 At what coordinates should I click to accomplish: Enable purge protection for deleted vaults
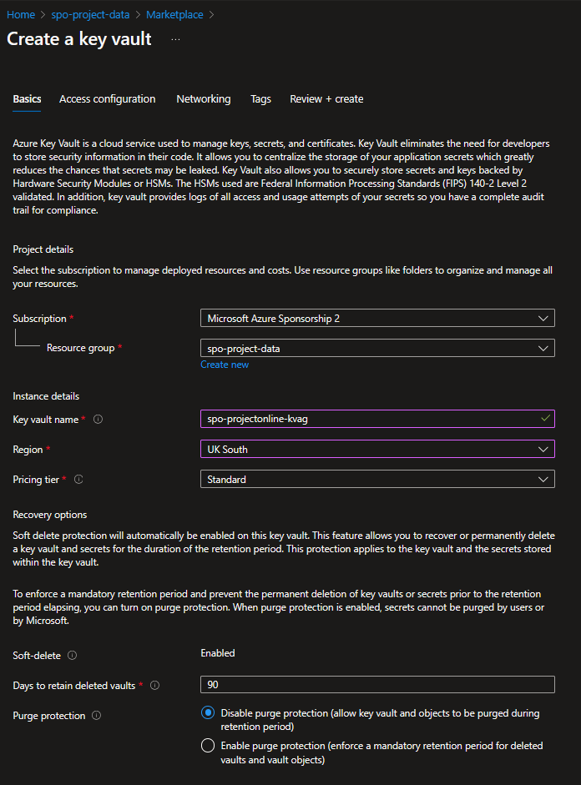click(x=208, y=745)
